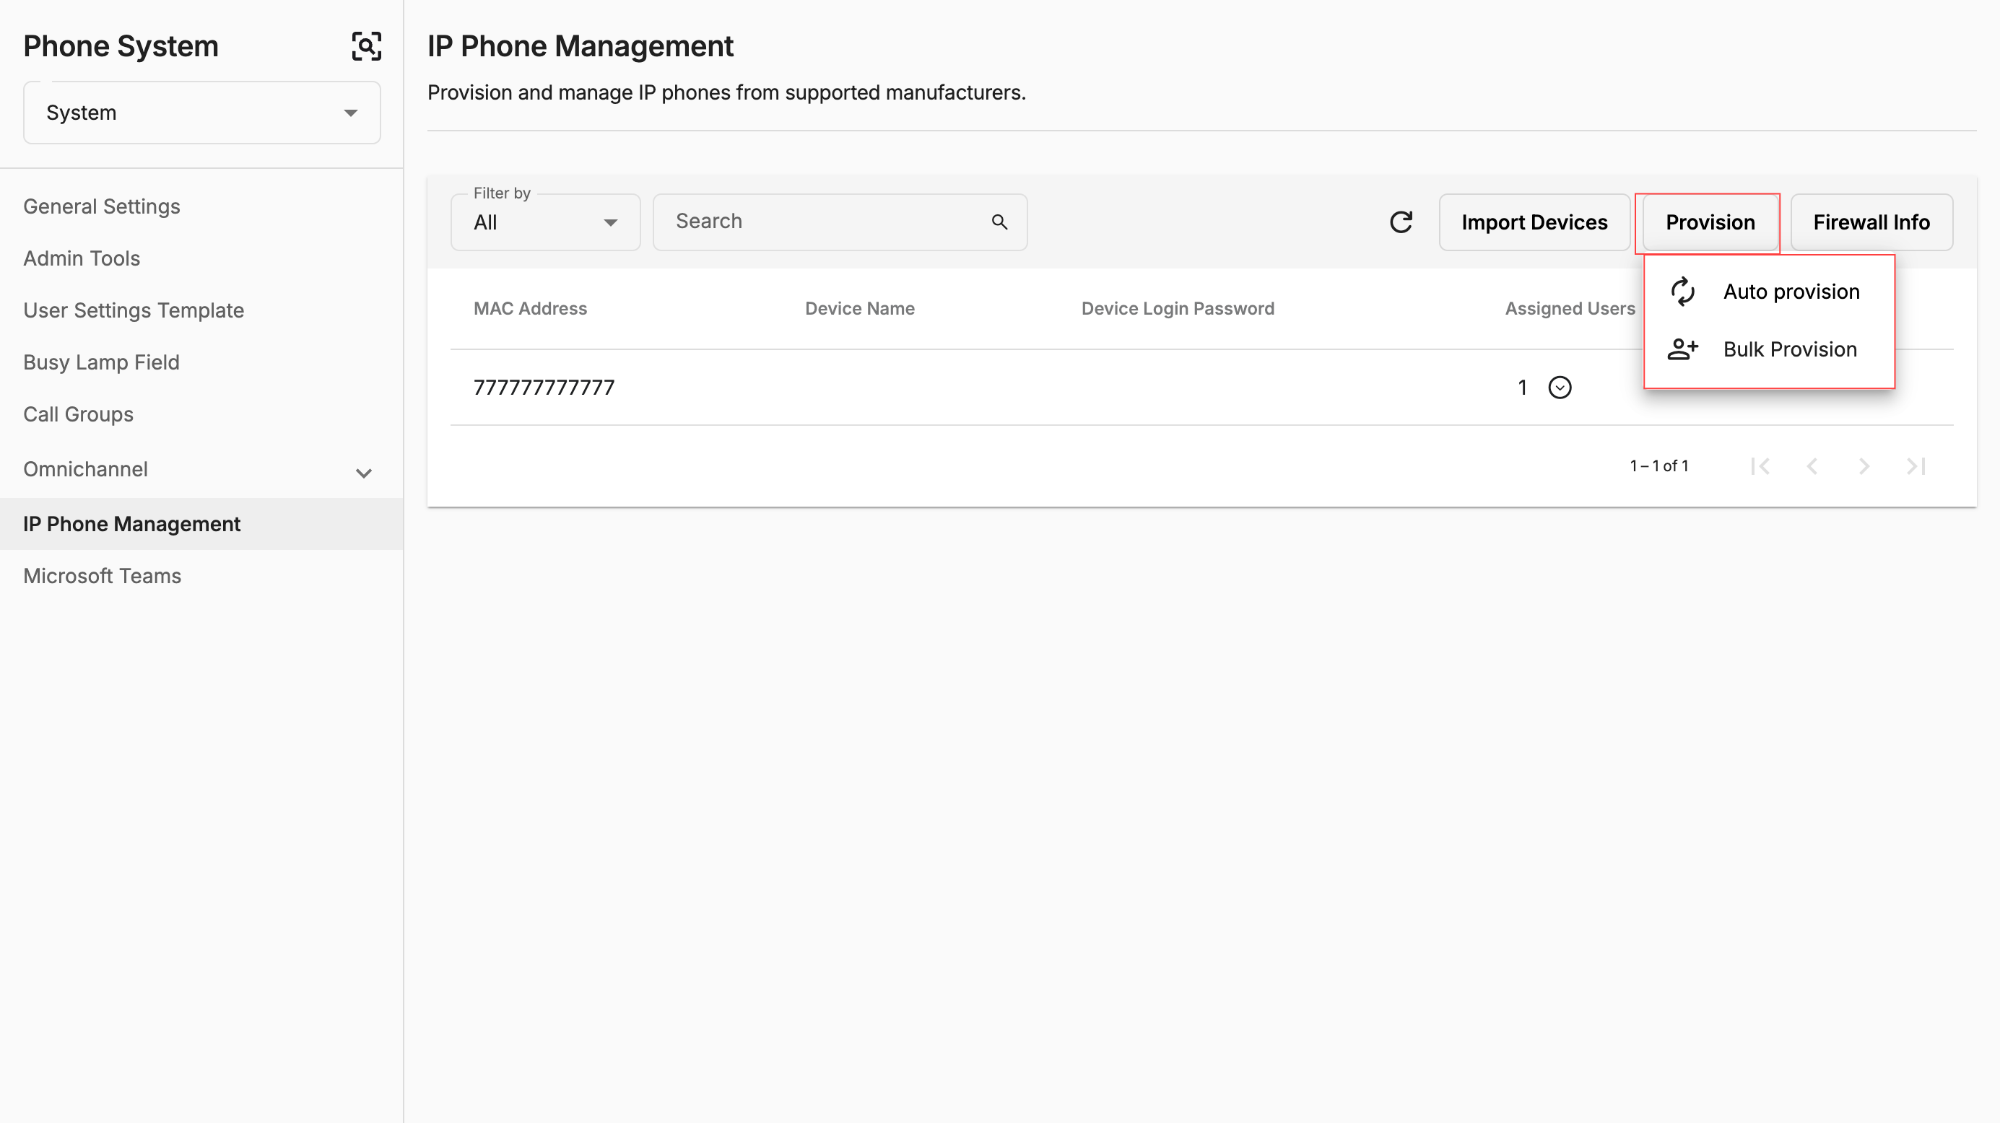Click the Provision button
The image size is (2000, 1123).
(x=1710, y=222)
